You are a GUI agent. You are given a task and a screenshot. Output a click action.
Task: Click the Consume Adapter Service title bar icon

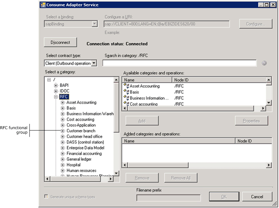(x=43, y=5)
